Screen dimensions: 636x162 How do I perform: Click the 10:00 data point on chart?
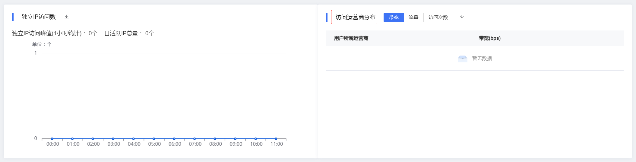click(x=256, y=139)
